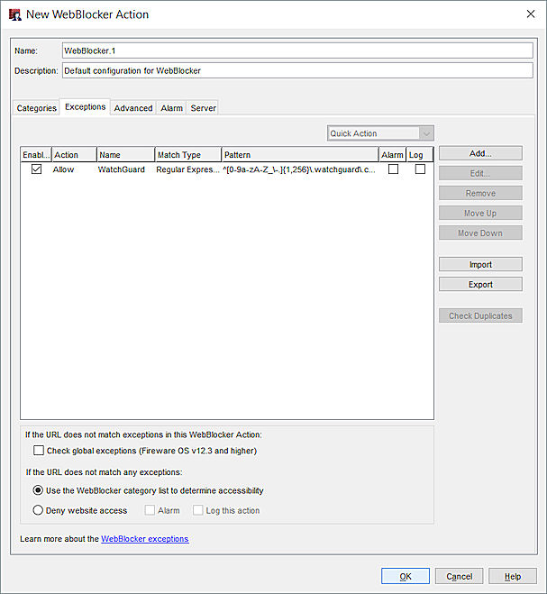The width and height of the screenshot is (547, 594).
Task: Switch to the Categories tab
Action: pos(37,108)
